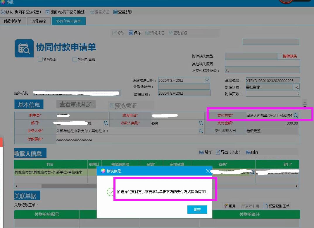Open the 部门 lookup magnifier in 基本信息

point(106,123)
